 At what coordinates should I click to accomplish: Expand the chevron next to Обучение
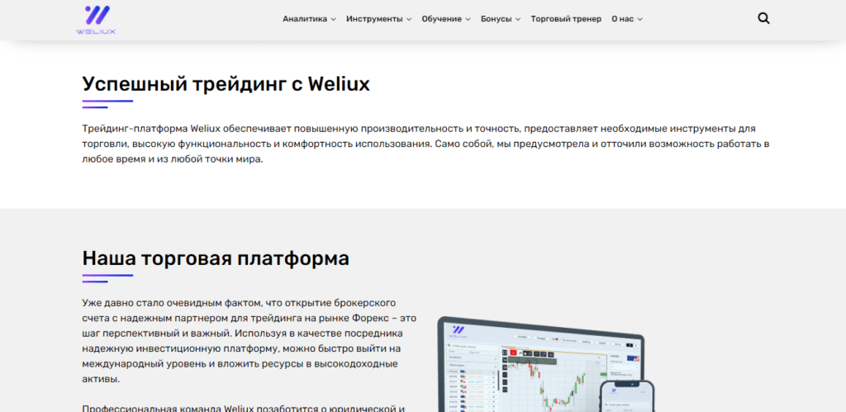point(468,20)
